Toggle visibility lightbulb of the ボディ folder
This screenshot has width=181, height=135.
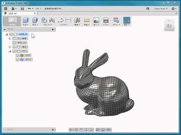(x=14, y=51)
